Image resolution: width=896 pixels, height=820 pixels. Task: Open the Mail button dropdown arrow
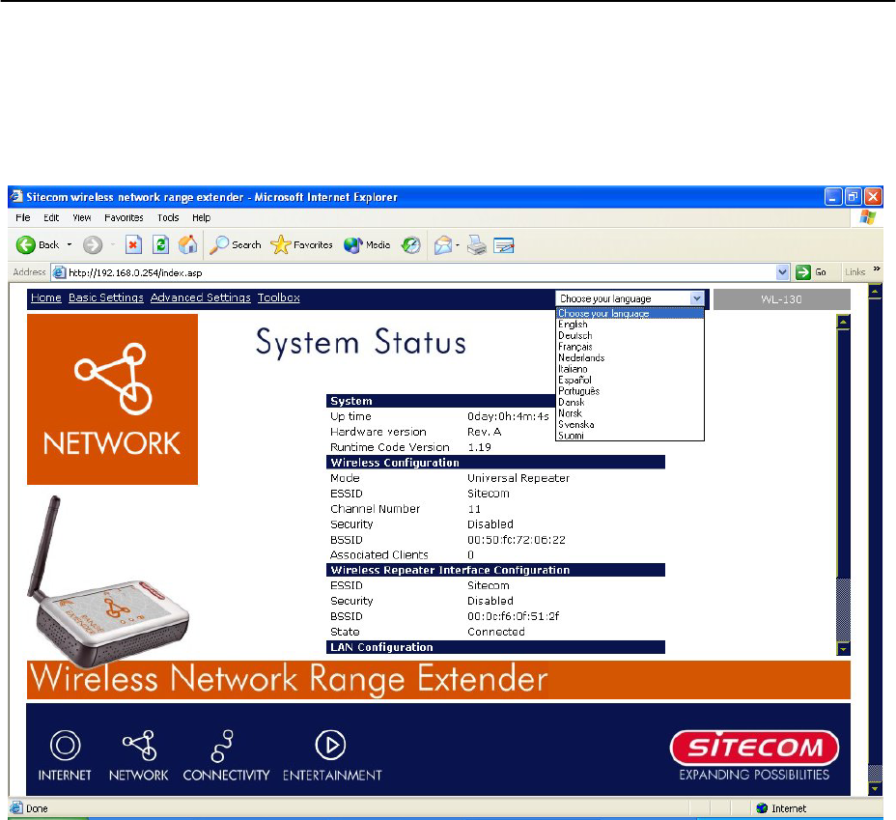[x=458, y=245]
